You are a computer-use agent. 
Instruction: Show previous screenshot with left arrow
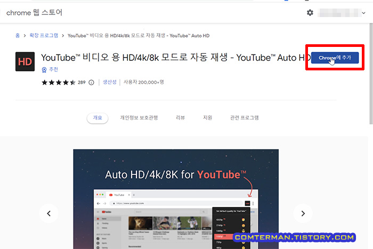49,213
